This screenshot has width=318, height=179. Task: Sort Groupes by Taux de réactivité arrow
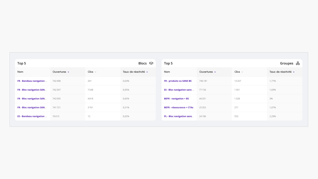point(294,72)
